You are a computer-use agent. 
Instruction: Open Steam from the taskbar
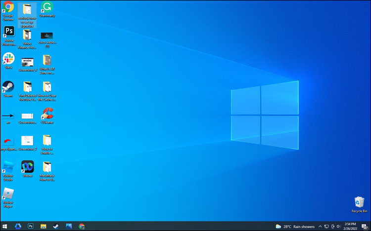[56, 226]
